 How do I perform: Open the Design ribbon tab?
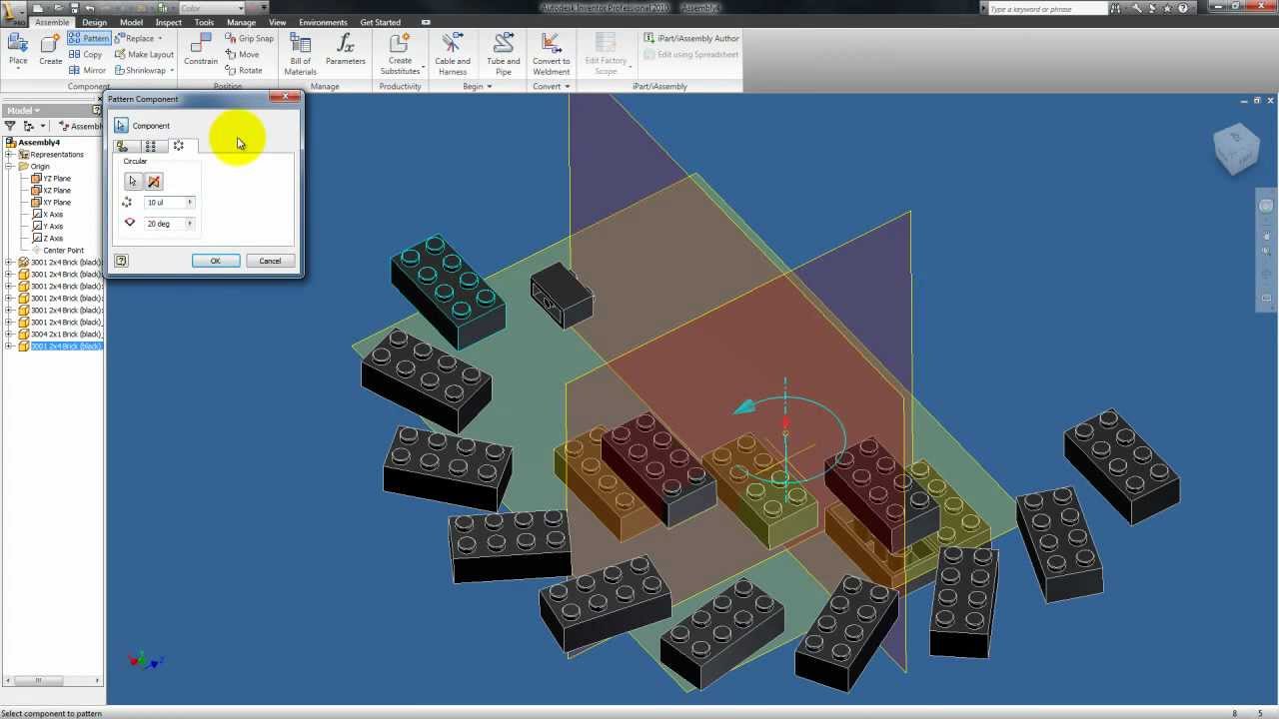tap(94, 22)
